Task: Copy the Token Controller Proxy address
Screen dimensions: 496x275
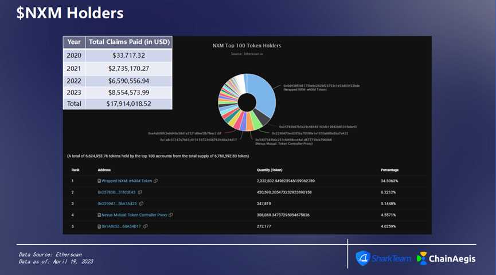Action: click(x=171, y=215)
